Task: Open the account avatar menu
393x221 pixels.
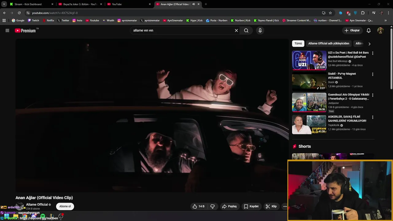Action: coord(380,30)
